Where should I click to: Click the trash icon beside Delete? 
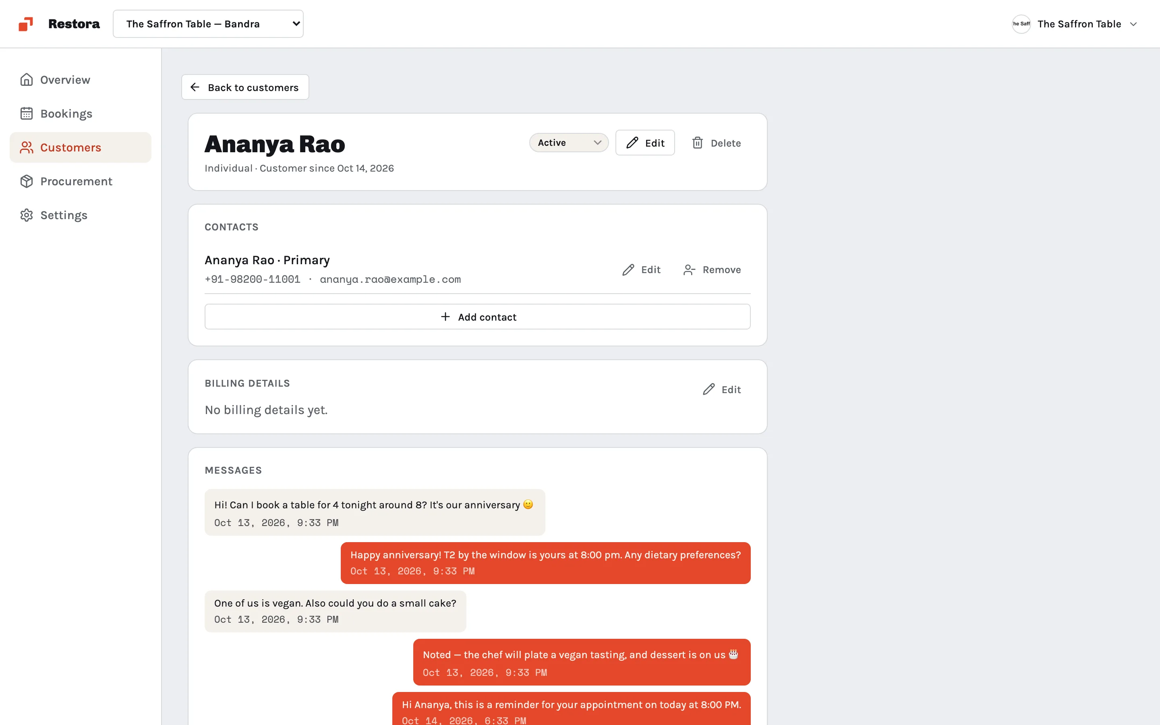698,143
